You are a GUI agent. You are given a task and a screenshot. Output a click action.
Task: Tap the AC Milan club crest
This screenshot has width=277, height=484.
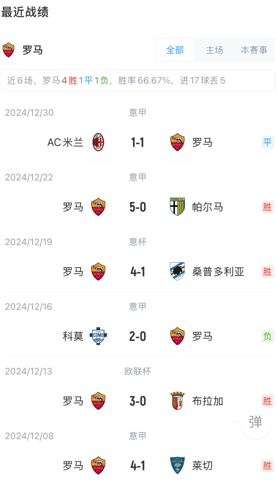point(98,142)
